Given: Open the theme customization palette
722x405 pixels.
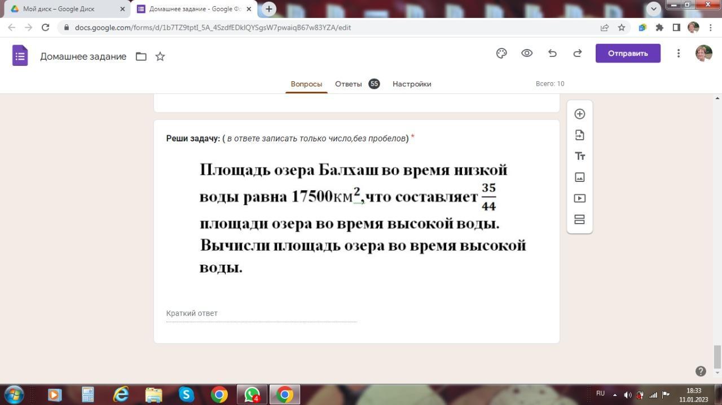Looking at the screenshot, I should (x=501, y=54).
